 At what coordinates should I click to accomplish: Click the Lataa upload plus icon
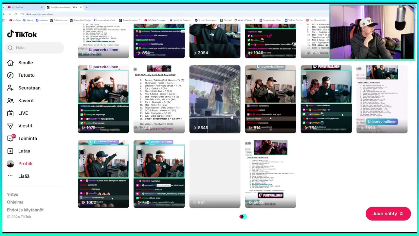click(10, 151)
